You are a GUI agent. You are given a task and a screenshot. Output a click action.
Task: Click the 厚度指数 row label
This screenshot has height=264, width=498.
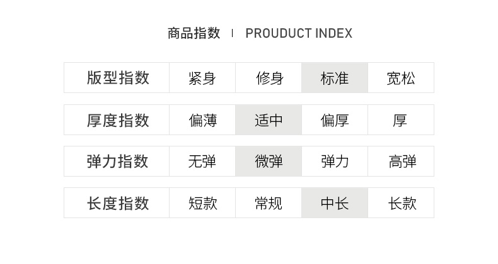click(x=118, y=120)
